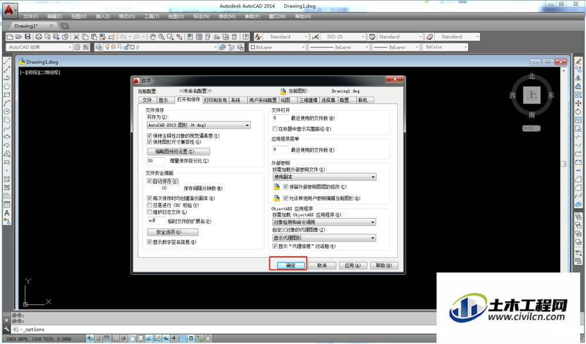Viewport: 586px width, 344px height.
Task: Open AutoCAD 经典 workspace dropdown
Action: [x=39, y=47]
